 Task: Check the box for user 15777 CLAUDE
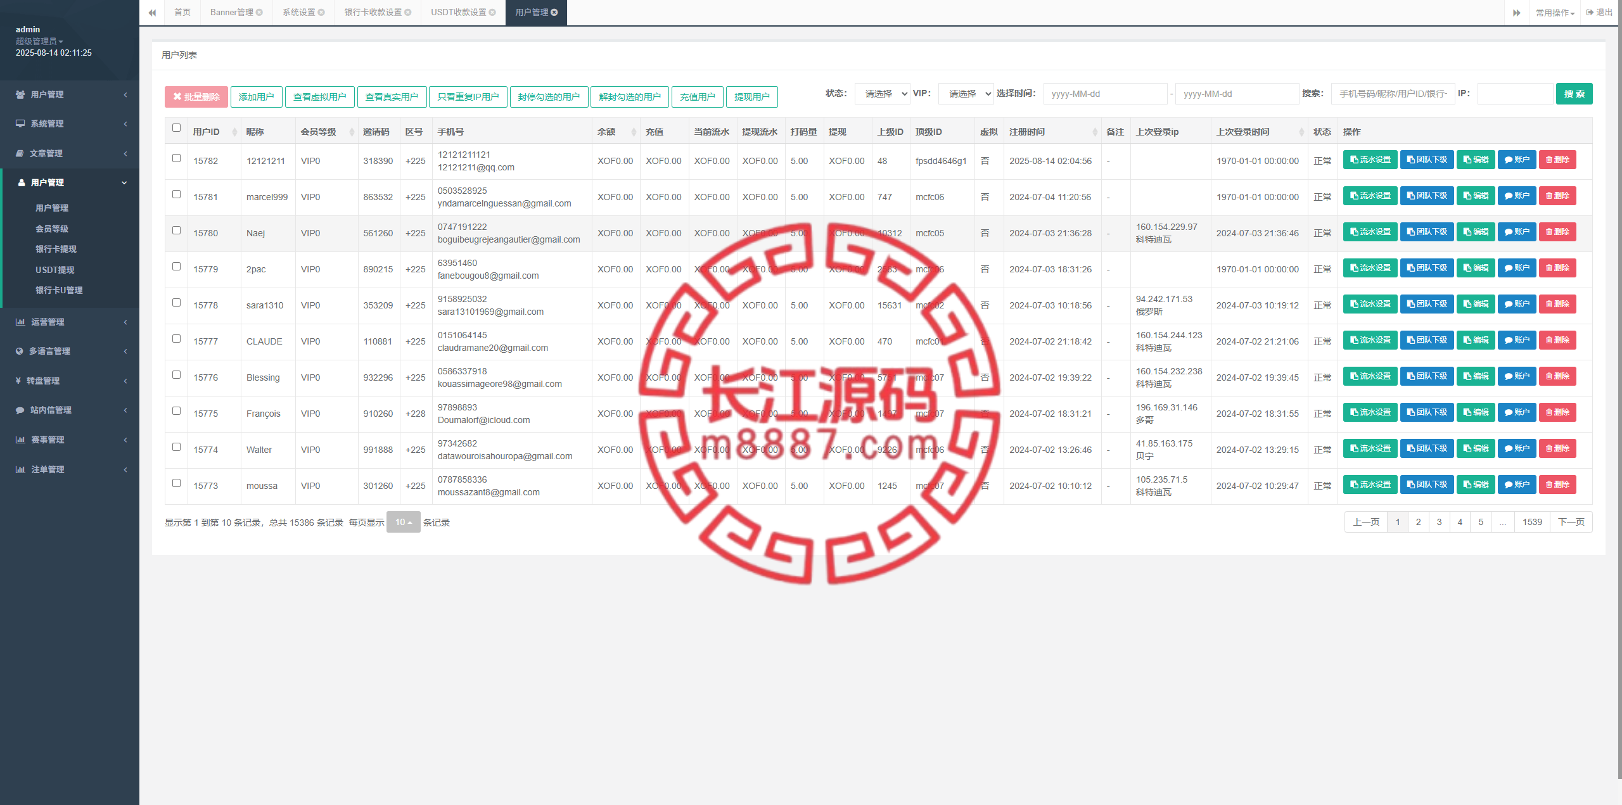click(177, 339)
